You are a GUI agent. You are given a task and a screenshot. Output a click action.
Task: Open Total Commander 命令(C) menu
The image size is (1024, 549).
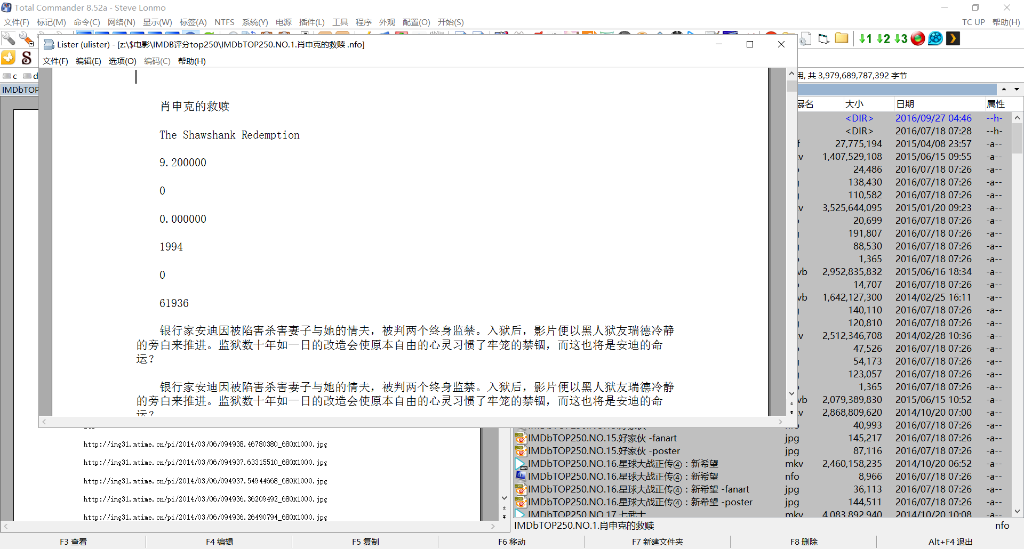87,22
